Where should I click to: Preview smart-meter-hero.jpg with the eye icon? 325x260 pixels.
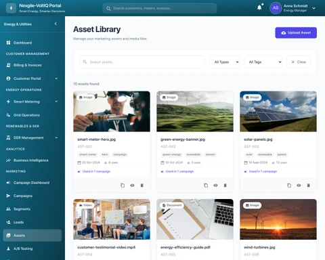pos(132,186)
